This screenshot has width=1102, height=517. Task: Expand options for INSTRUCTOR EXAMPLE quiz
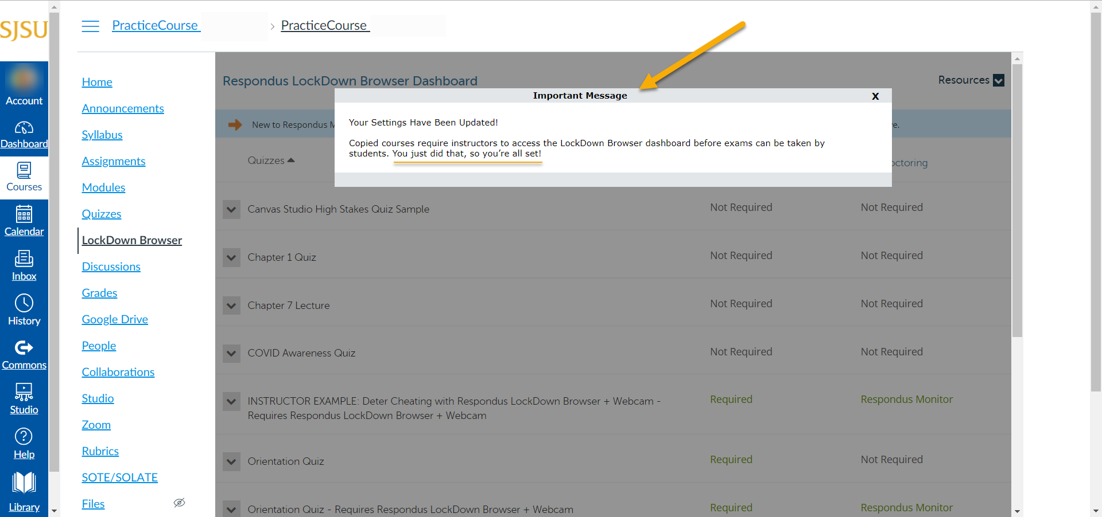coord(231,401)
